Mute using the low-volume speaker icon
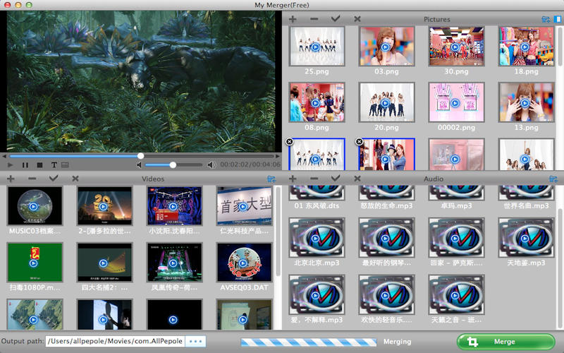 pyautogui.click(x=139, y=165)
